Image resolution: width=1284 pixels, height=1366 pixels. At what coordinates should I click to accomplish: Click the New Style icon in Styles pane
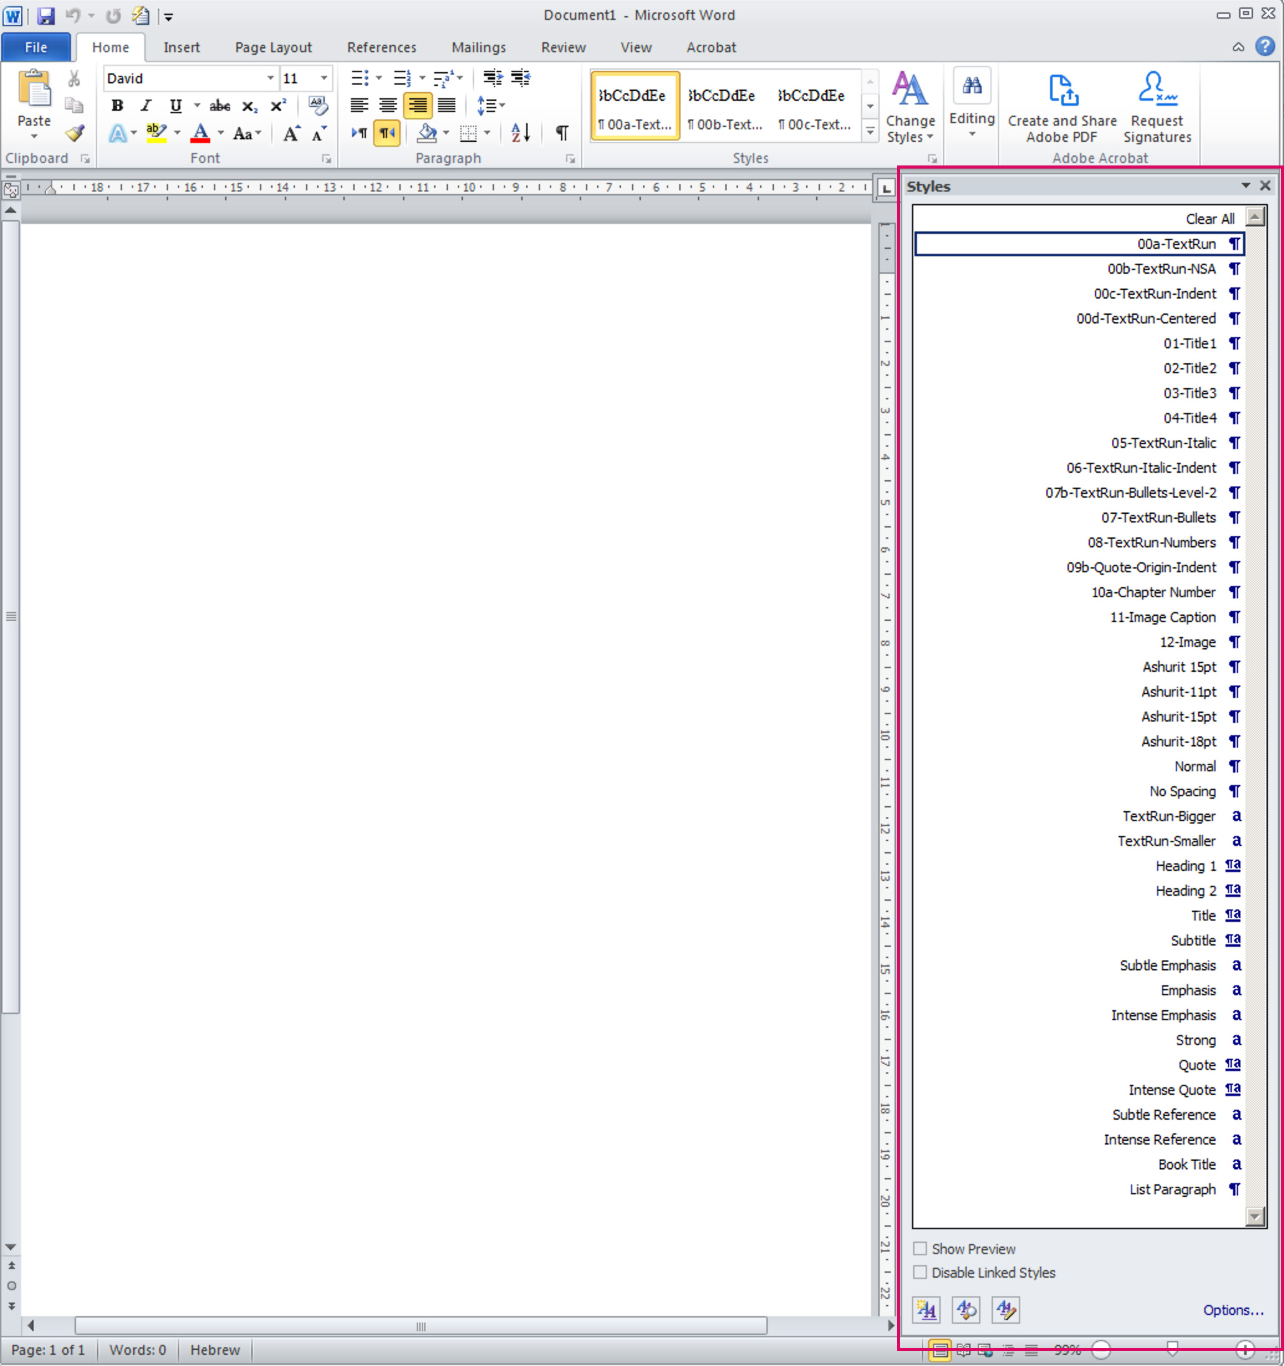pos(926,1309)
